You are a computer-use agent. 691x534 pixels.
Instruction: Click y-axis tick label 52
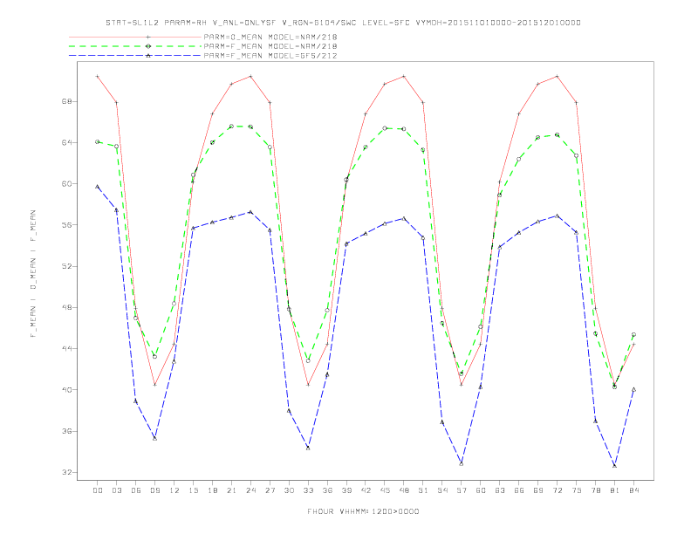click(67, 266)
